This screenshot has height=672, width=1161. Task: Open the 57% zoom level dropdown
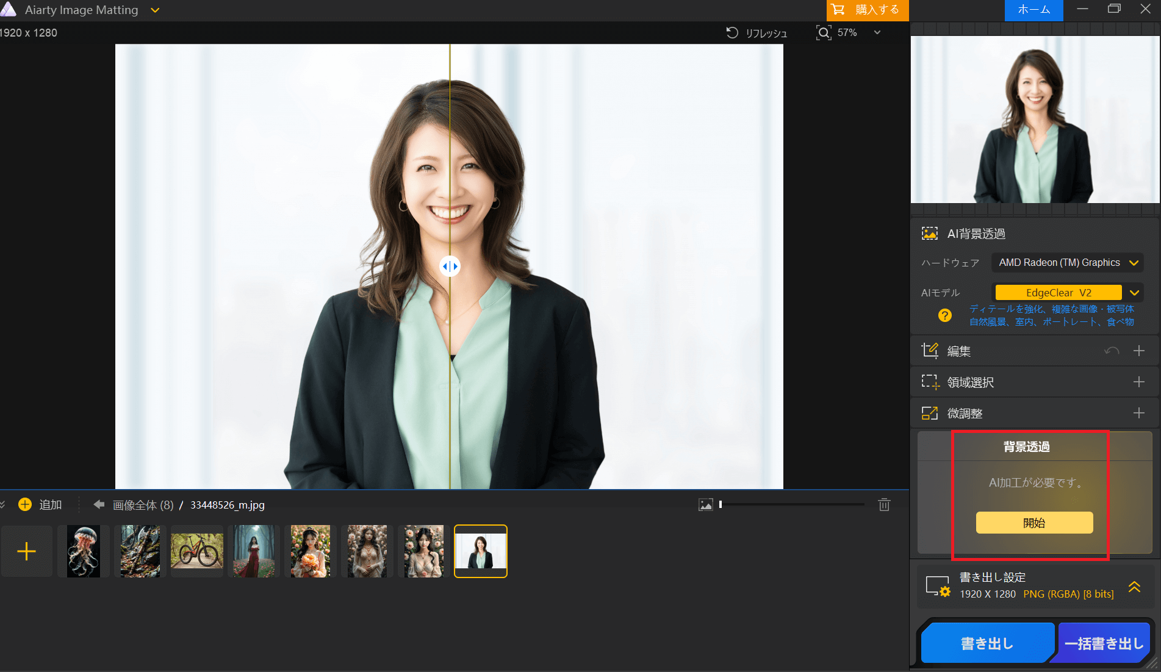click(877, 33)
